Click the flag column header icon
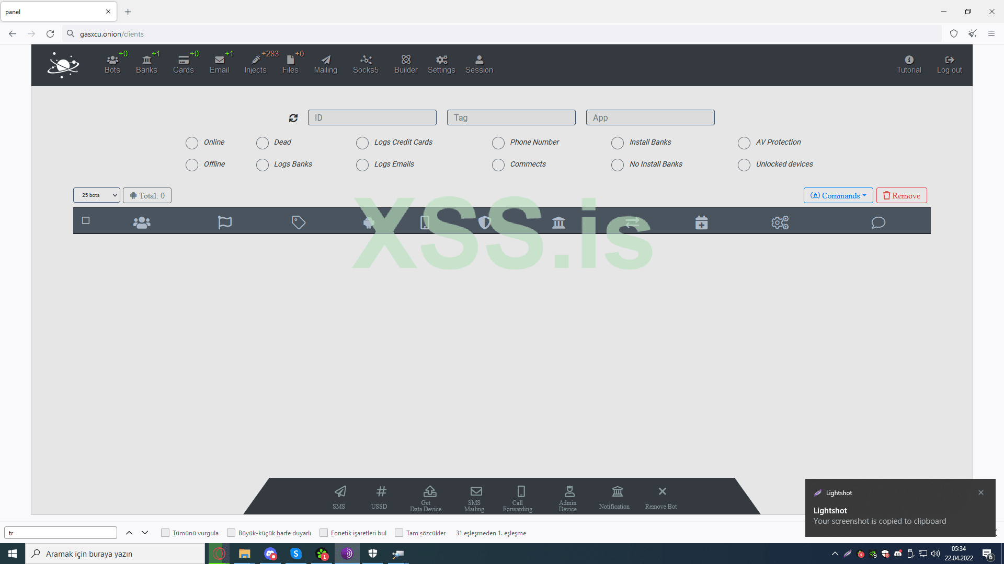 [225, 222]
